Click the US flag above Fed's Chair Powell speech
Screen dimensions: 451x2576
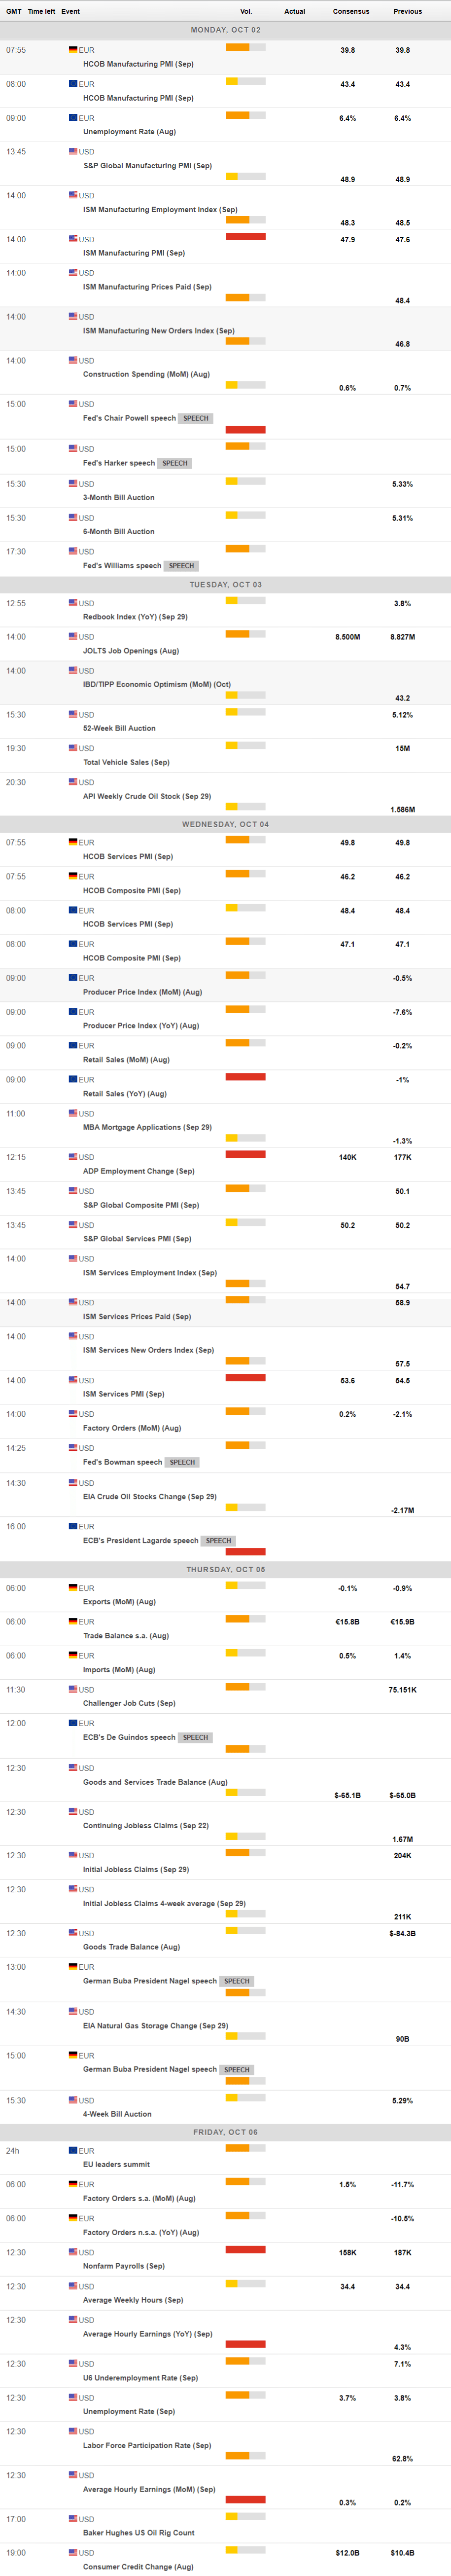click(x=73, y=404)
